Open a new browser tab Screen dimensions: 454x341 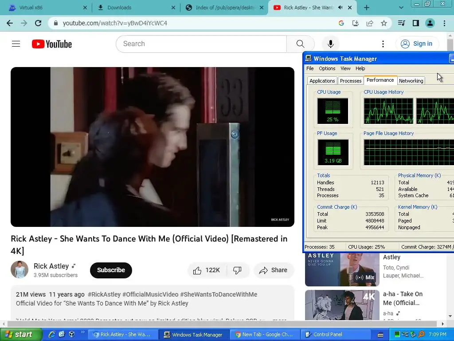(367, 8)
